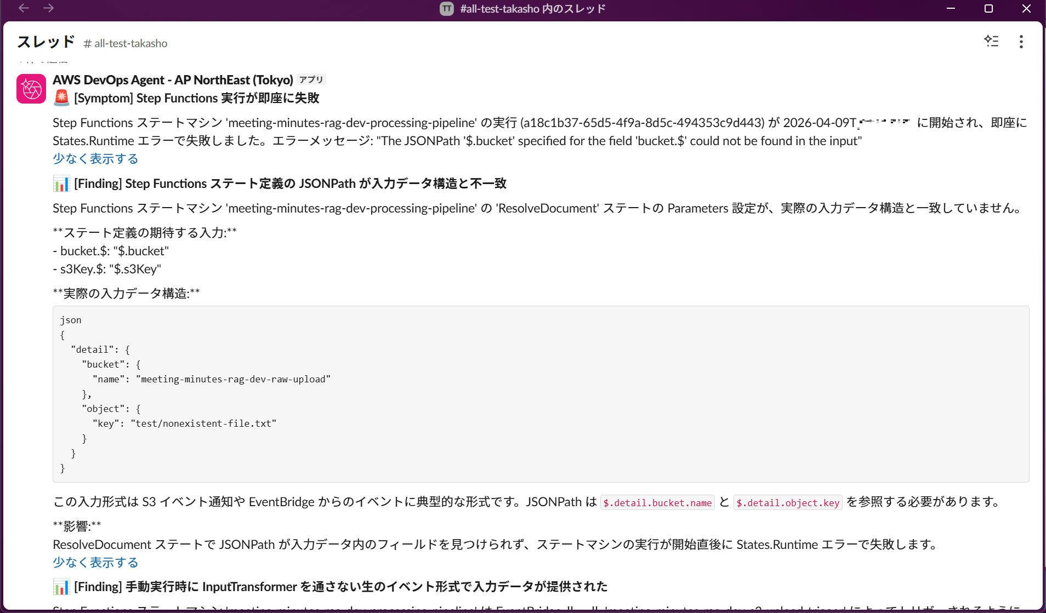
Task: Open the thread summary sparkle icon
Action: [x=991, y=42]
